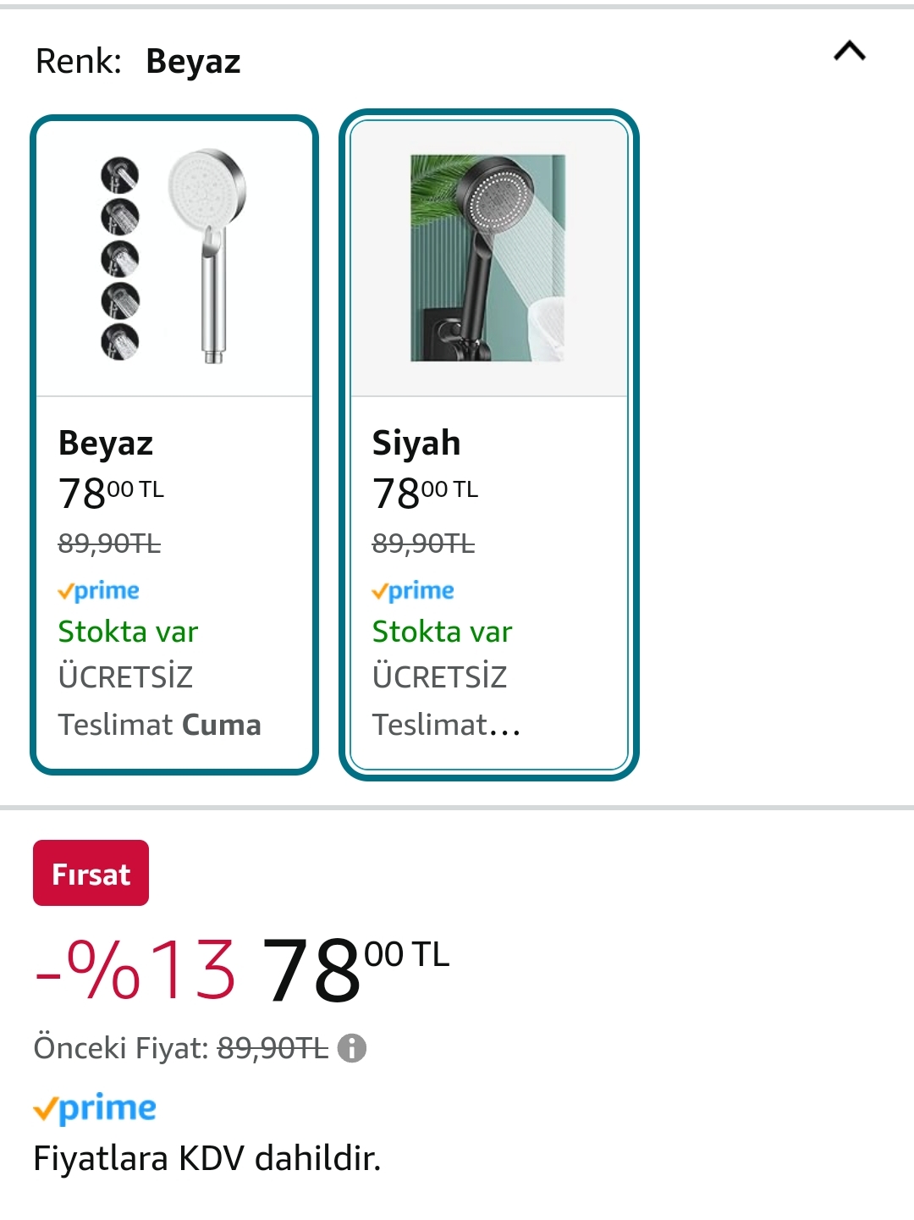Tap the Prime logo in Beyaz card
This screenshot has height=1220, width=914.
pos(99,590)
